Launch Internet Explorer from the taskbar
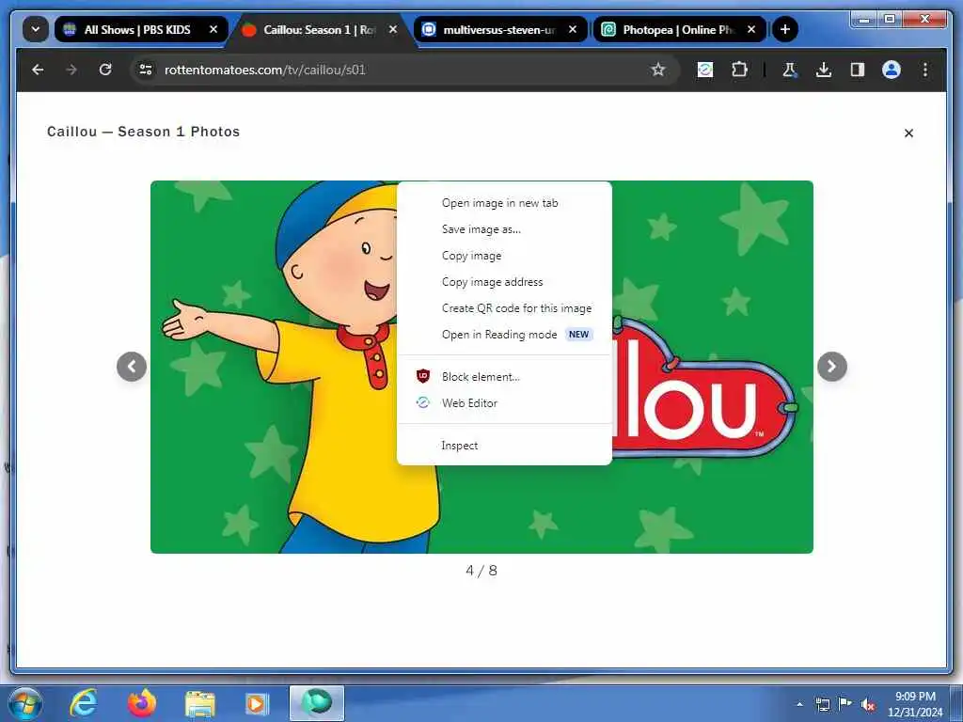The height and width of the screenshot is (722, 963). pyautogui.click(x=83, y=703)
